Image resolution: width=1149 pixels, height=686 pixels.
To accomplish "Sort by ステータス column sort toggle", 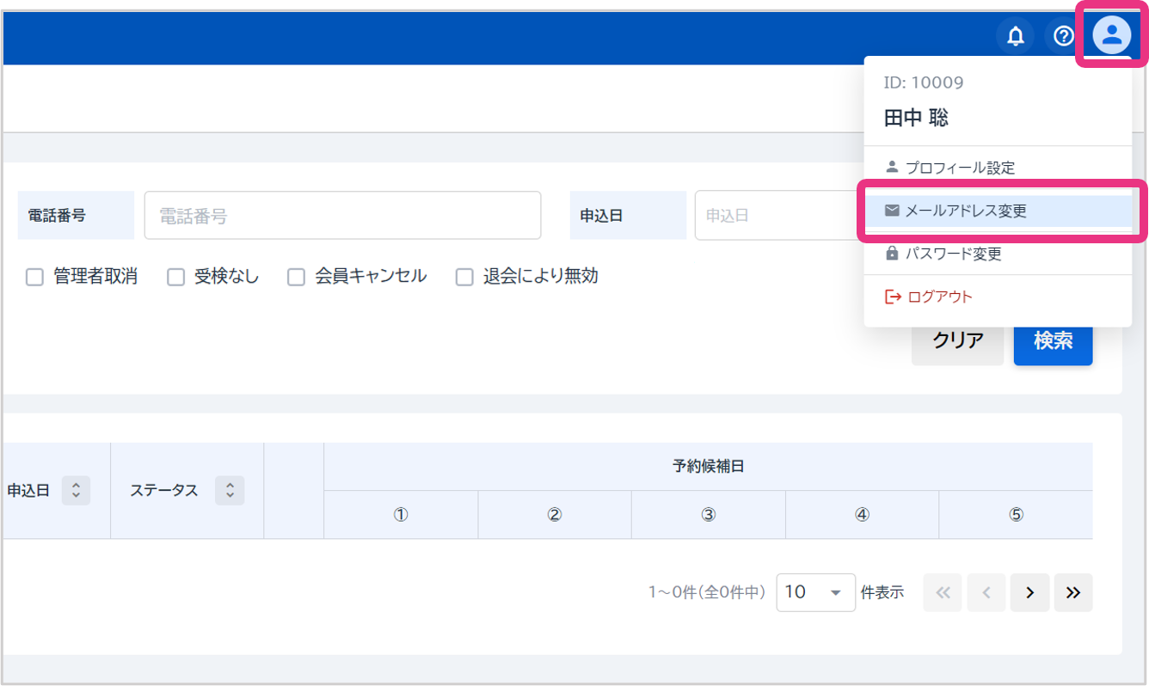I will click(x=230, y=491).
